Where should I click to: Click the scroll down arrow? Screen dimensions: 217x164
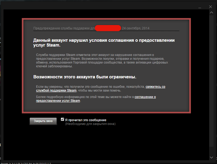pos(211,157)
